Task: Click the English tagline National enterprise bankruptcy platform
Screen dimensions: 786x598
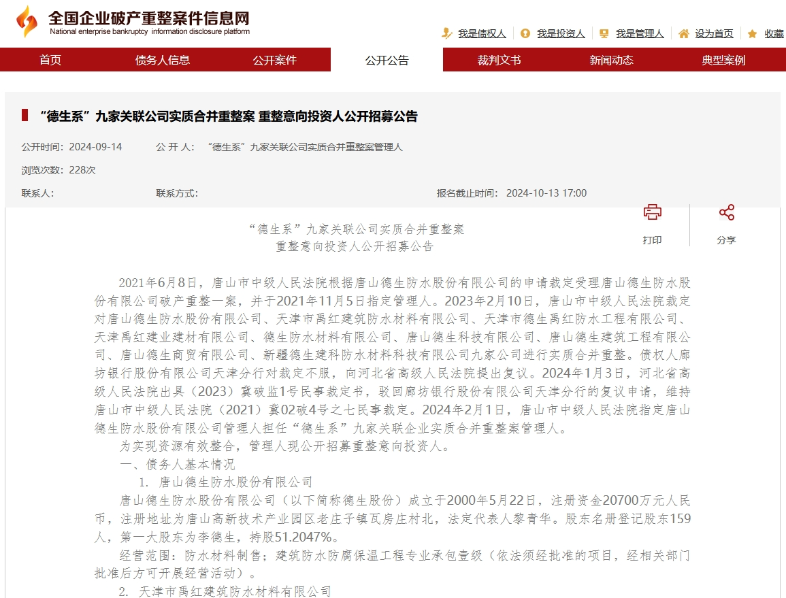Action: click(x=150, y=31)
